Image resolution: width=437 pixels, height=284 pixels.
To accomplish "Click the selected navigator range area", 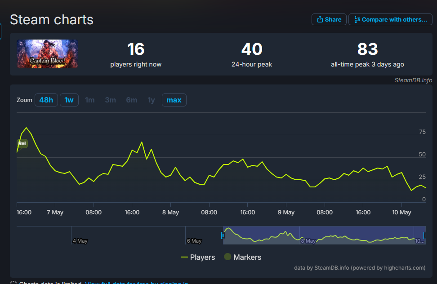I will (x=324, y=235).
